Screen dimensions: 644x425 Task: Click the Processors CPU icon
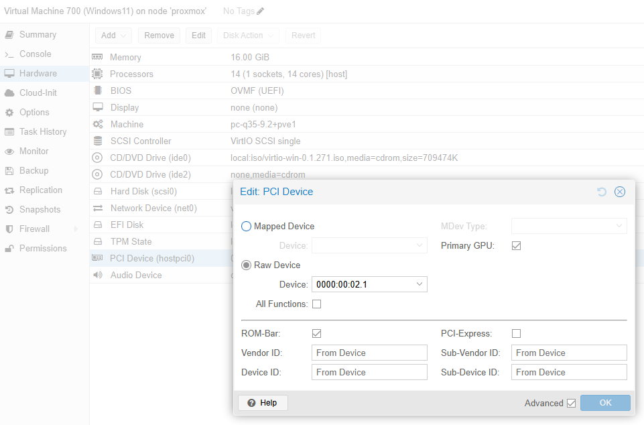[98, 74]
